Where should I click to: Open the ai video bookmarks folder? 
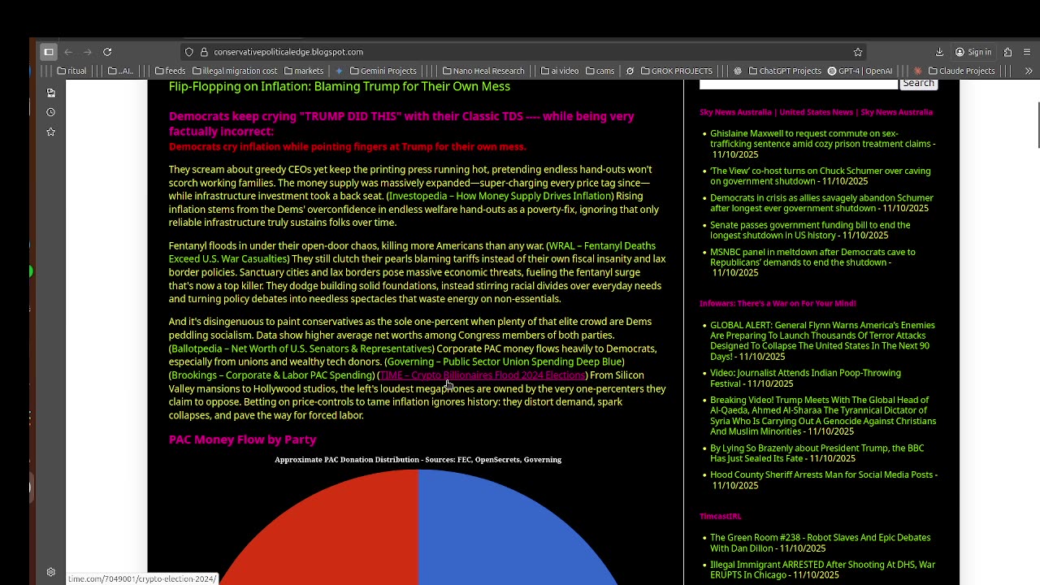pyautogui.click(x=560, y=71)
